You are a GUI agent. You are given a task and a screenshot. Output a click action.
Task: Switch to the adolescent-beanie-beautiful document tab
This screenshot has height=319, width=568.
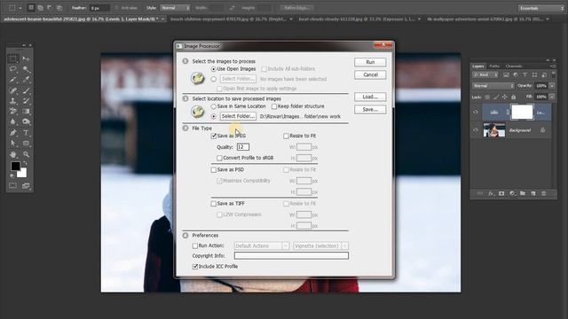click(x=84, y=19)
